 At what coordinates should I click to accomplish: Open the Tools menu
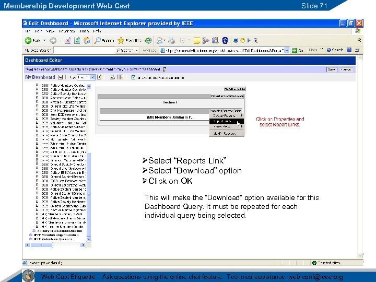click(x=84, y=31)
